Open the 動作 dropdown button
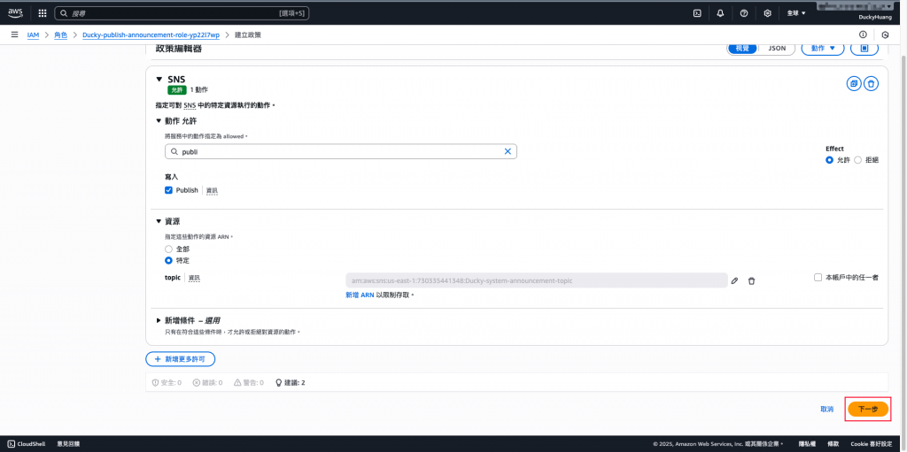The image size is (907, 452). click(x=823, y=49)
